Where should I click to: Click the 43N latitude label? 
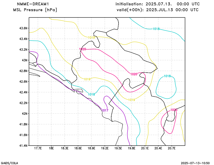pyautogui.click(x=25, y=60)
